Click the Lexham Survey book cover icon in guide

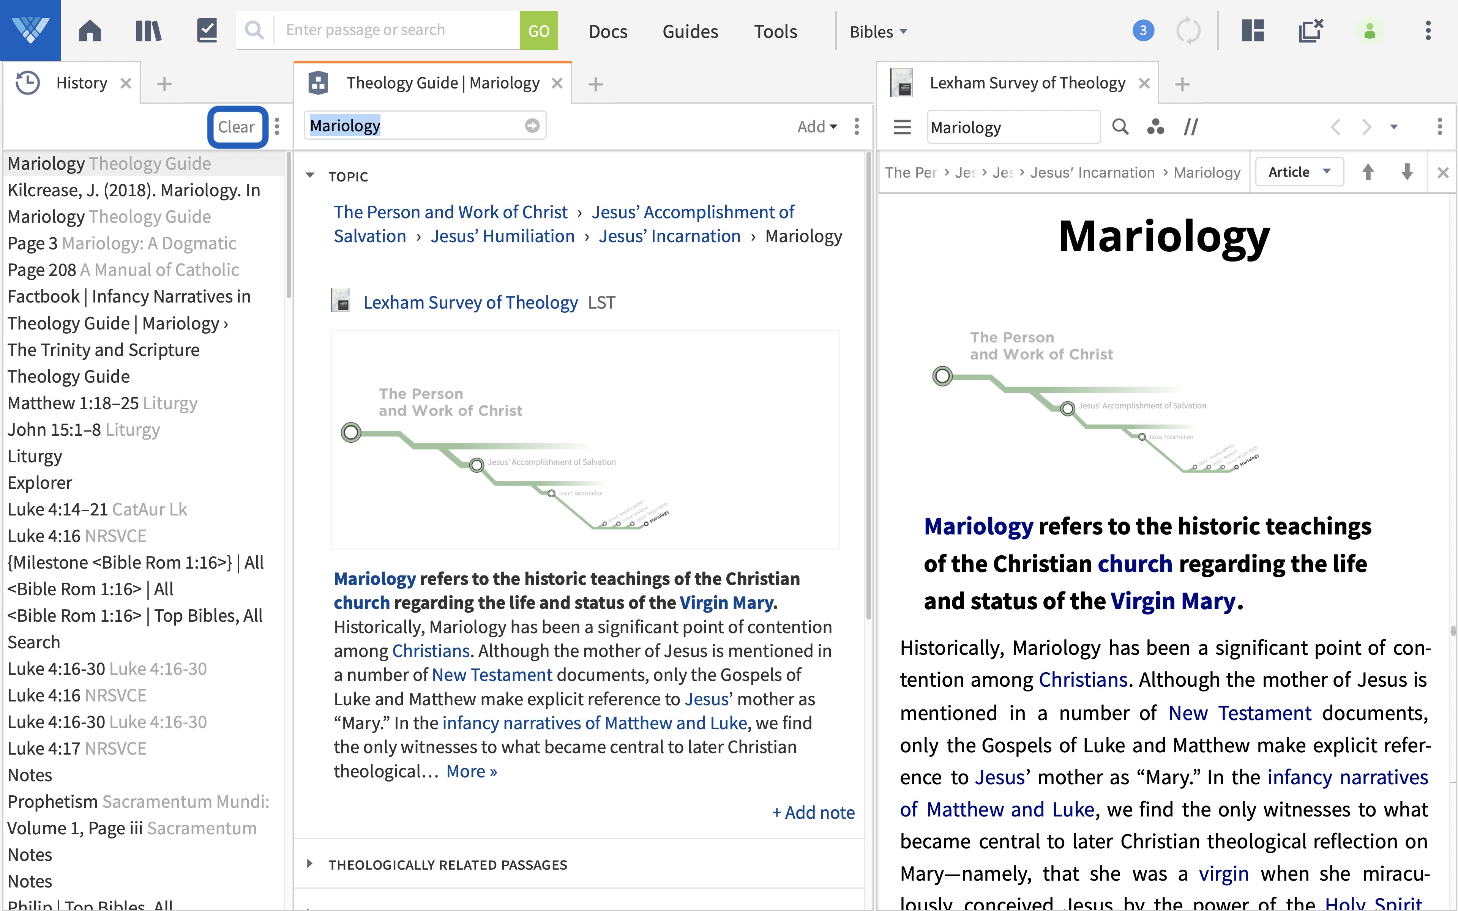tap(341, 300)
